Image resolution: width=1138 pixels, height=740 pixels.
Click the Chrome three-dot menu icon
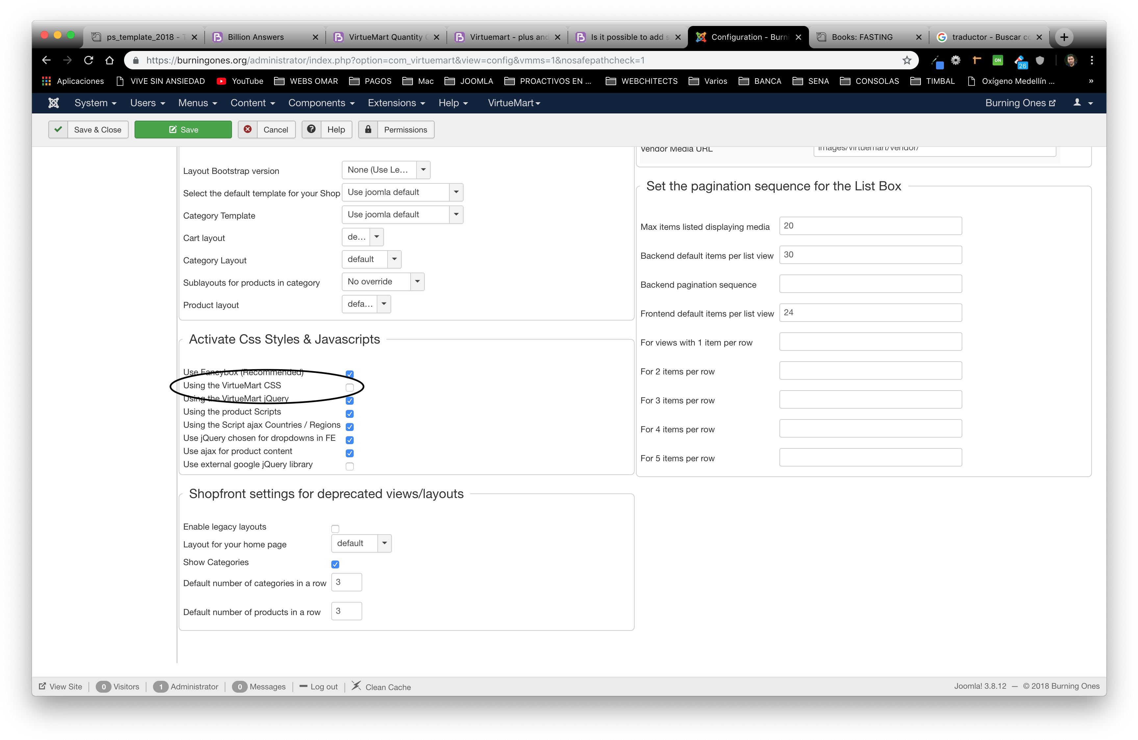1092,60
